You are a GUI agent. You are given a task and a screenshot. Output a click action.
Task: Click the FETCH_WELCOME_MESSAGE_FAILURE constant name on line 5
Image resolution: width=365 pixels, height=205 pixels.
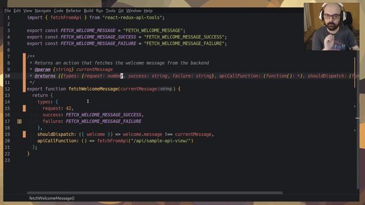coord(98,43)
